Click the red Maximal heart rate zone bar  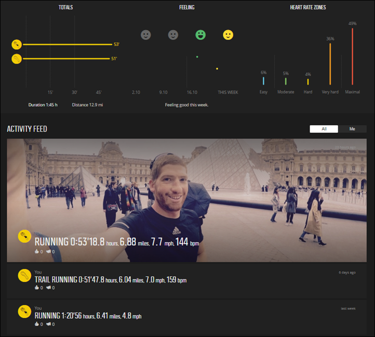353,56
